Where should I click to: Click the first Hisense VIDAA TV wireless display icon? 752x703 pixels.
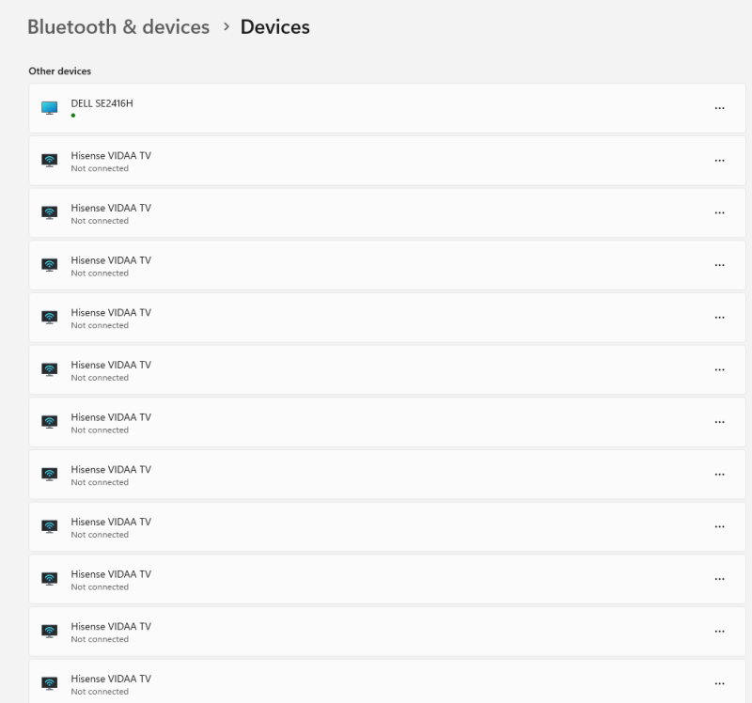pyautogui.click(x=50, y=161)
